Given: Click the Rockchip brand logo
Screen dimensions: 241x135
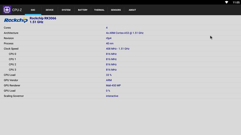Looking at the screenshot, I should tap(16, 20).
